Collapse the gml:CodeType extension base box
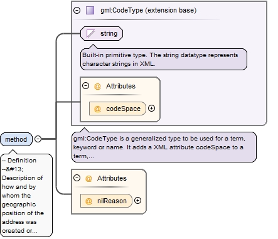 tap(77, 10)
